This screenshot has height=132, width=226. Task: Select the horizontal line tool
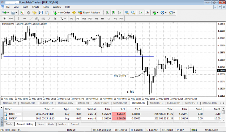(x=25, y=18)
